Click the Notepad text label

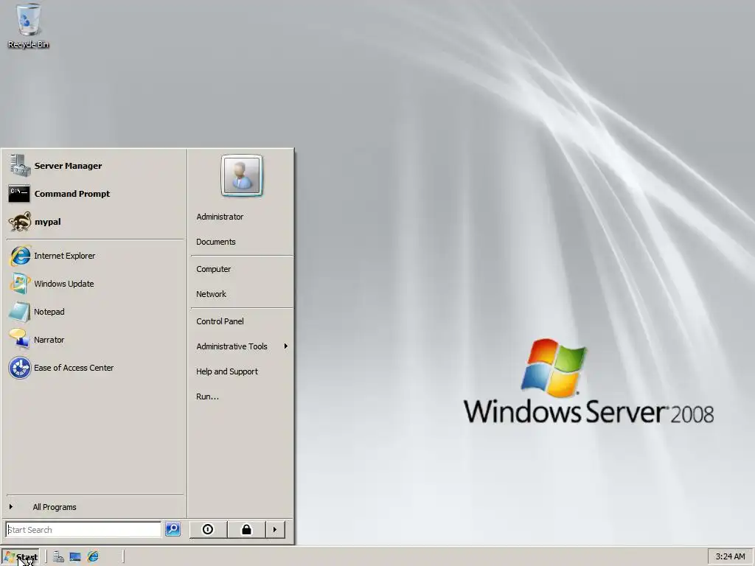pyautogui.click(x=49, y=312)
